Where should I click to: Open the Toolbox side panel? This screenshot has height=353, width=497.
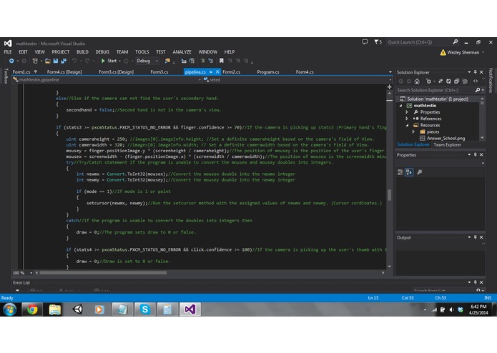tap(6, 76)
